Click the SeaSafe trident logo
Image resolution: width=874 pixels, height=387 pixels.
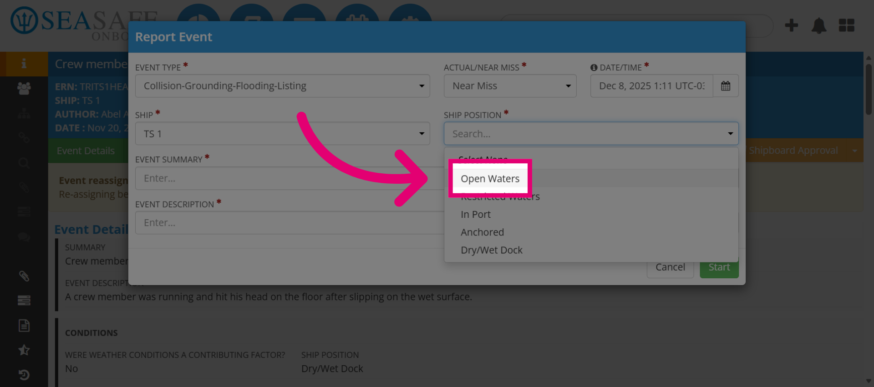pyautogui.click(x=24, y=20)
